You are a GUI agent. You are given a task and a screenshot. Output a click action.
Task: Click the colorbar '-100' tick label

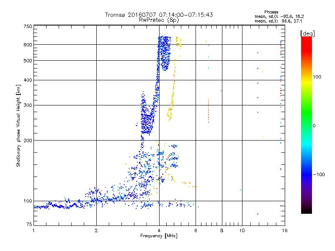tap(319, 174)
